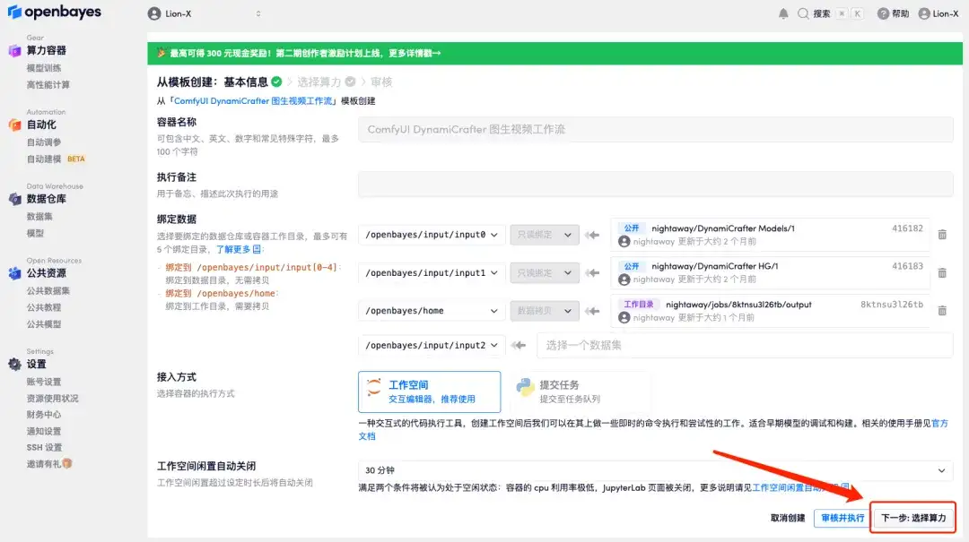969x542 pixels.
Task: Click nightaway/DynamiCrafter Models/1 dataset entry
Action: coord(770,235)
